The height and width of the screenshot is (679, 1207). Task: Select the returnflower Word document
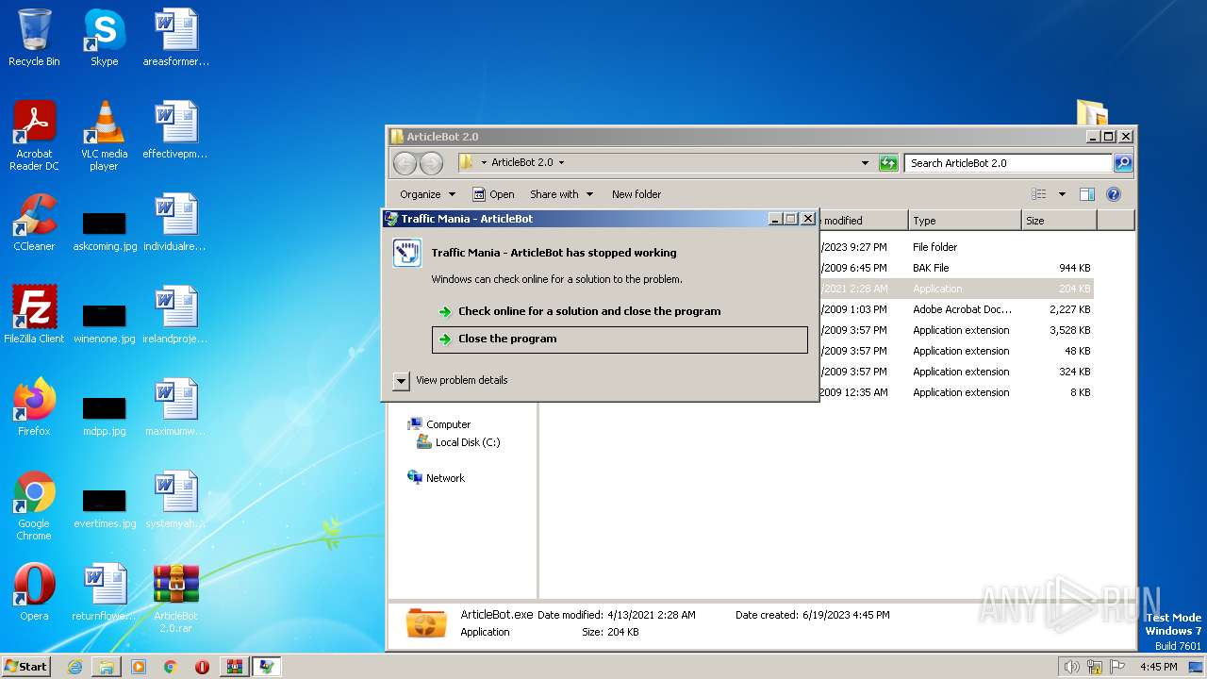coord(105,592)
